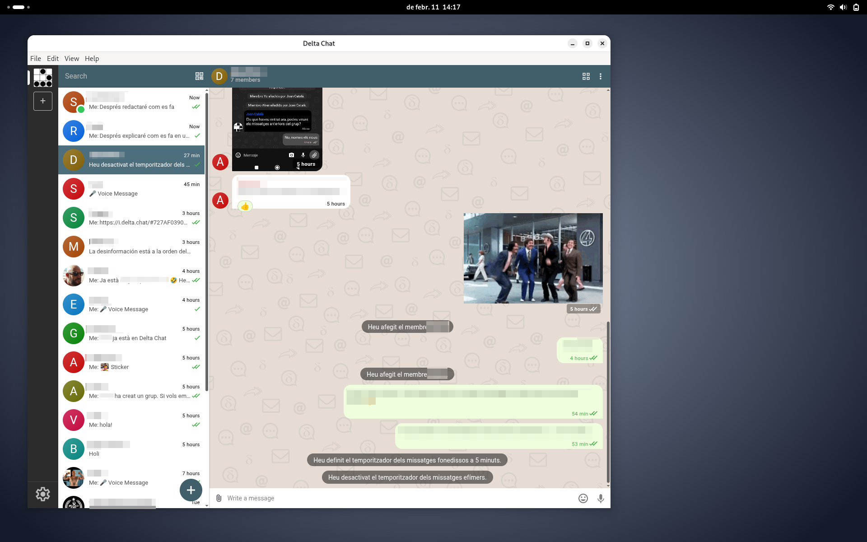The height and width of the screenshot is (542, 867).
Task: Record a voice message with the microphone icon
Action: (x=601, y=498)
